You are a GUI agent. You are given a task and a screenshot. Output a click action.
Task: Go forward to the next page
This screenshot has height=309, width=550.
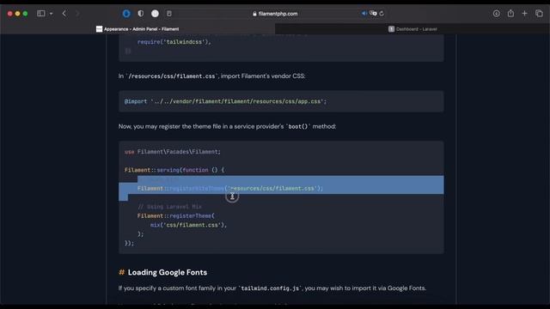point(77,14)
